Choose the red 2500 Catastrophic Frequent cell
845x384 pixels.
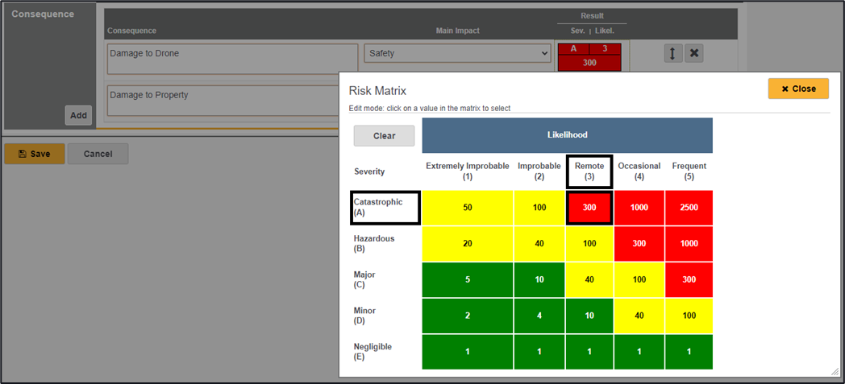pyautogui.click(x=689, y=208)
